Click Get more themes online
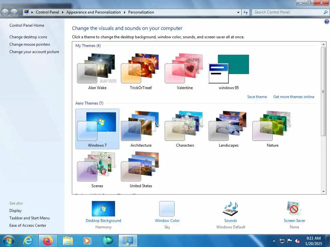Viewport: 330px width, 247px height. coord(294,97)
